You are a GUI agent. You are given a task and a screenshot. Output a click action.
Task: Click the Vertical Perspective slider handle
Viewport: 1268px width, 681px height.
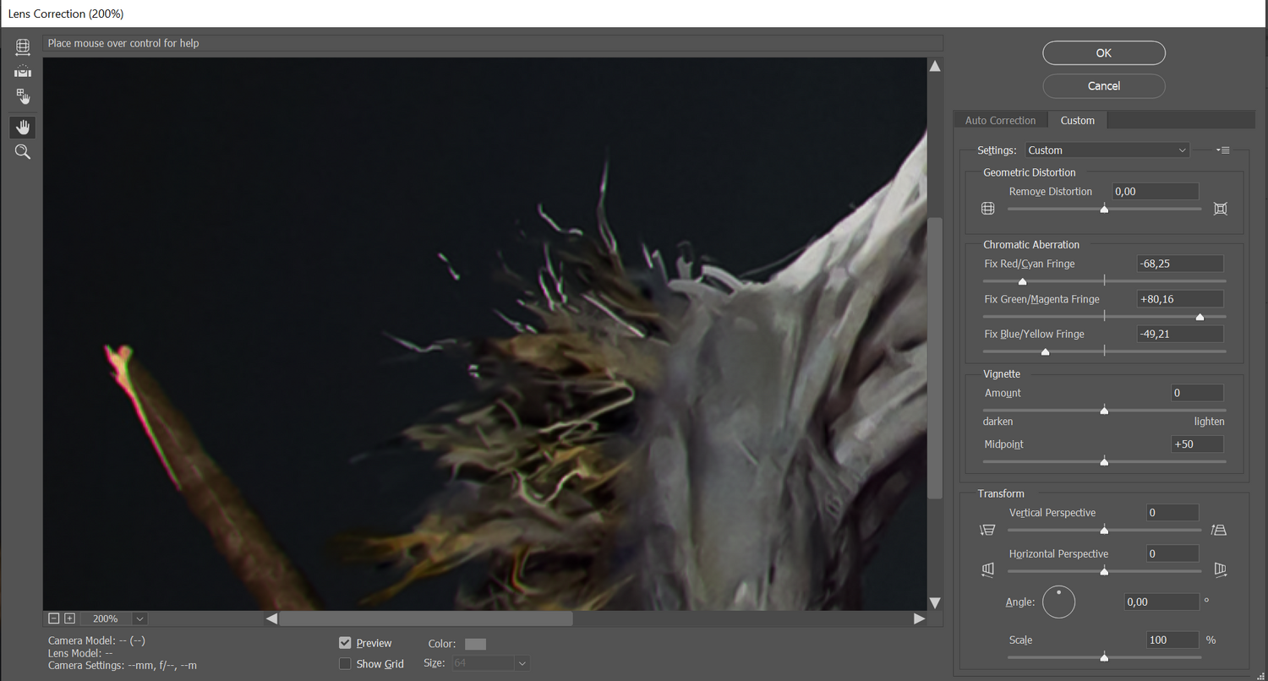(1104, 531)
